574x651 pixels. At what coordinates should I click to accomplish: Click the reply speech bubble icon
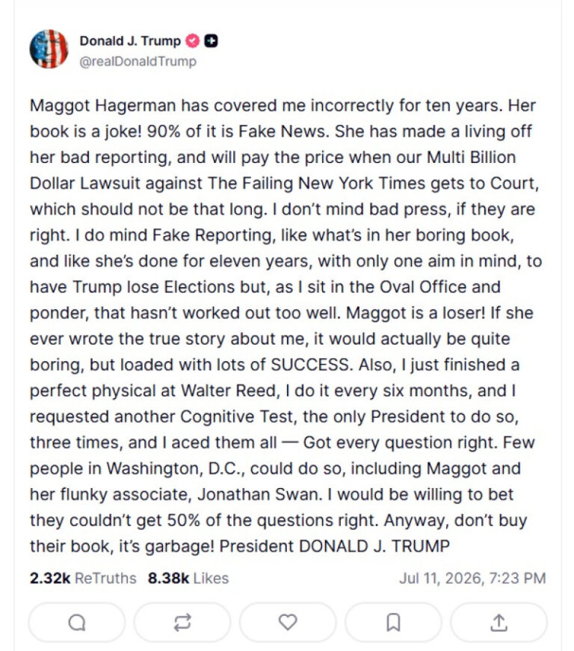pyautogui.click(x=77, y=623)
